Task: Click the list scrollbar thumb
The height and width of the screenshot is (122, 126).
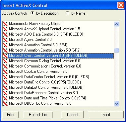Action: coord(117,50)
